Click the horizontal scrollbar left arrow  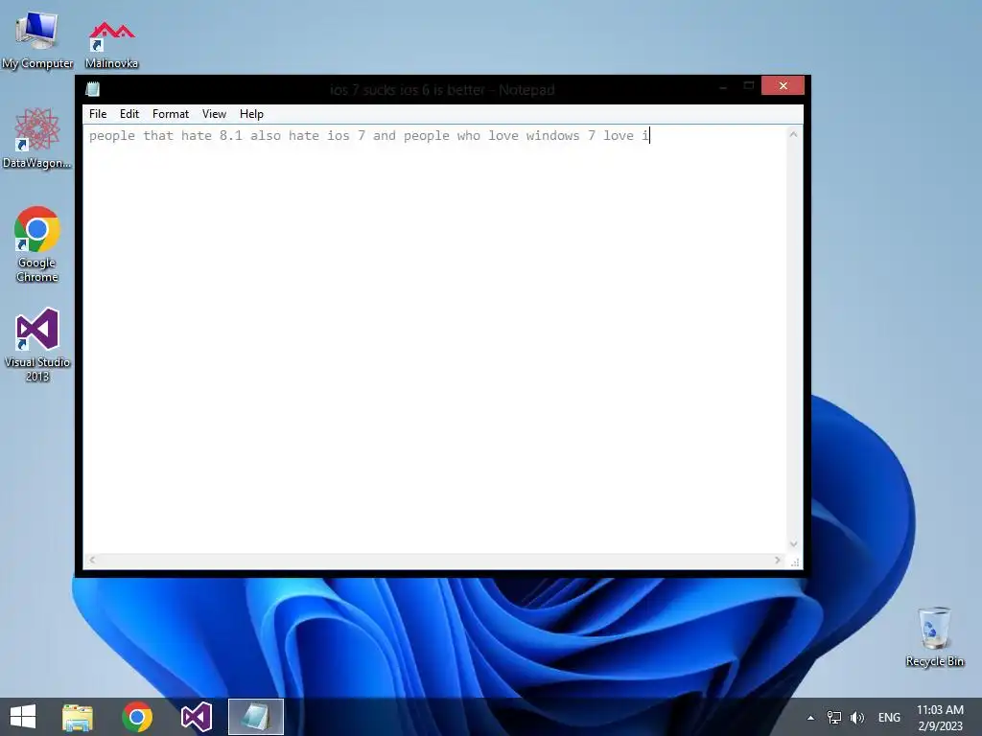point(92,560)
